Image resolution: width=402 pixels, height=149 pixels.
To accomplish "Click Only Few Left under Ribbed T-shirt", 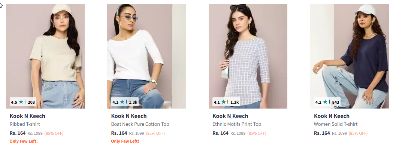I will tap(24, 141).
